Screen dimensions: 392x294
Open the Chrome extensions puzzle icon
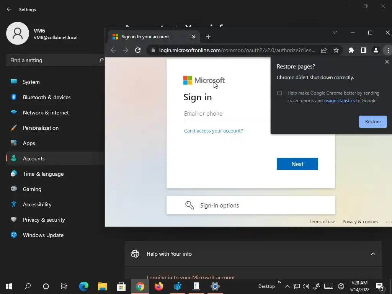[351, 50]
